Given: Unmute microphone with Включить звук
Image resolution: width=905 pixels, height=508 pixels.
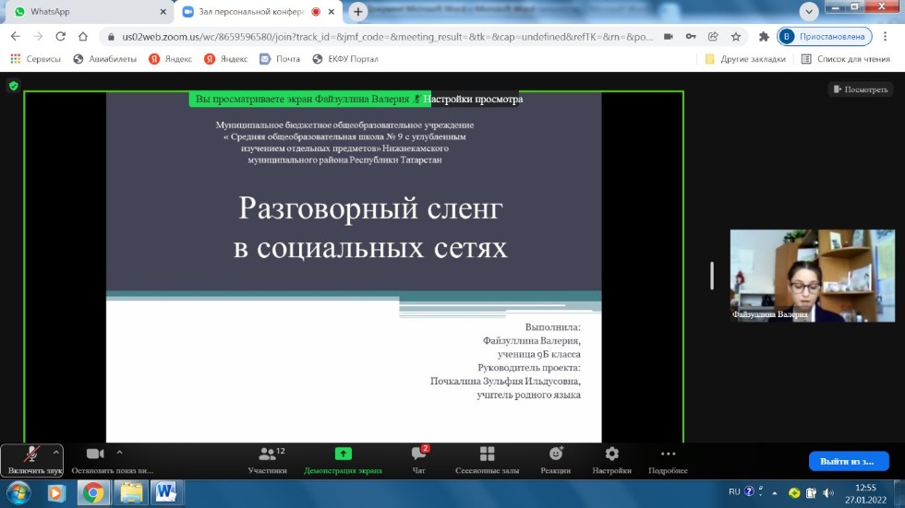Looking at the screenshot, I should [x=31, y=460].
